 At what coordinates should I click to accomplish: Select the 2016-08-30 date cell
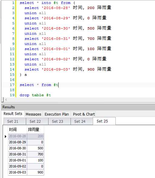(x=18, y=148)
